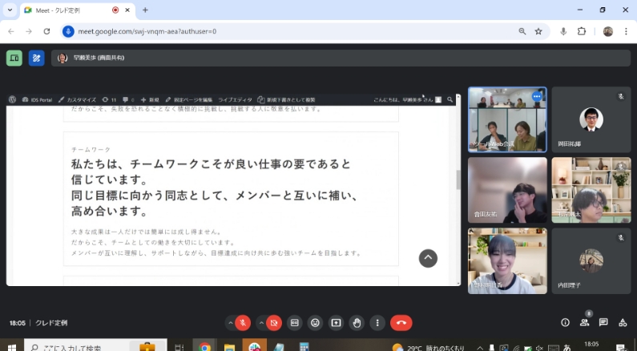Screen dimensions: 637x351
Task: Open Calculator from the taskbar
Action: [304, 346]
